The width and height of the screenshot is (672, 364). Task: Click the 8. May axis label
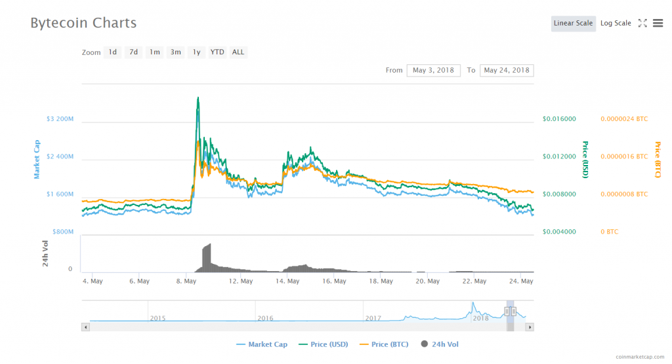186,281
